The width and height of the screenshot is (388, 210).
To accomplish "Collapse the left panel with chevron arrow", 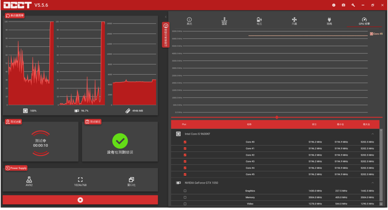I will coord(166,17).
